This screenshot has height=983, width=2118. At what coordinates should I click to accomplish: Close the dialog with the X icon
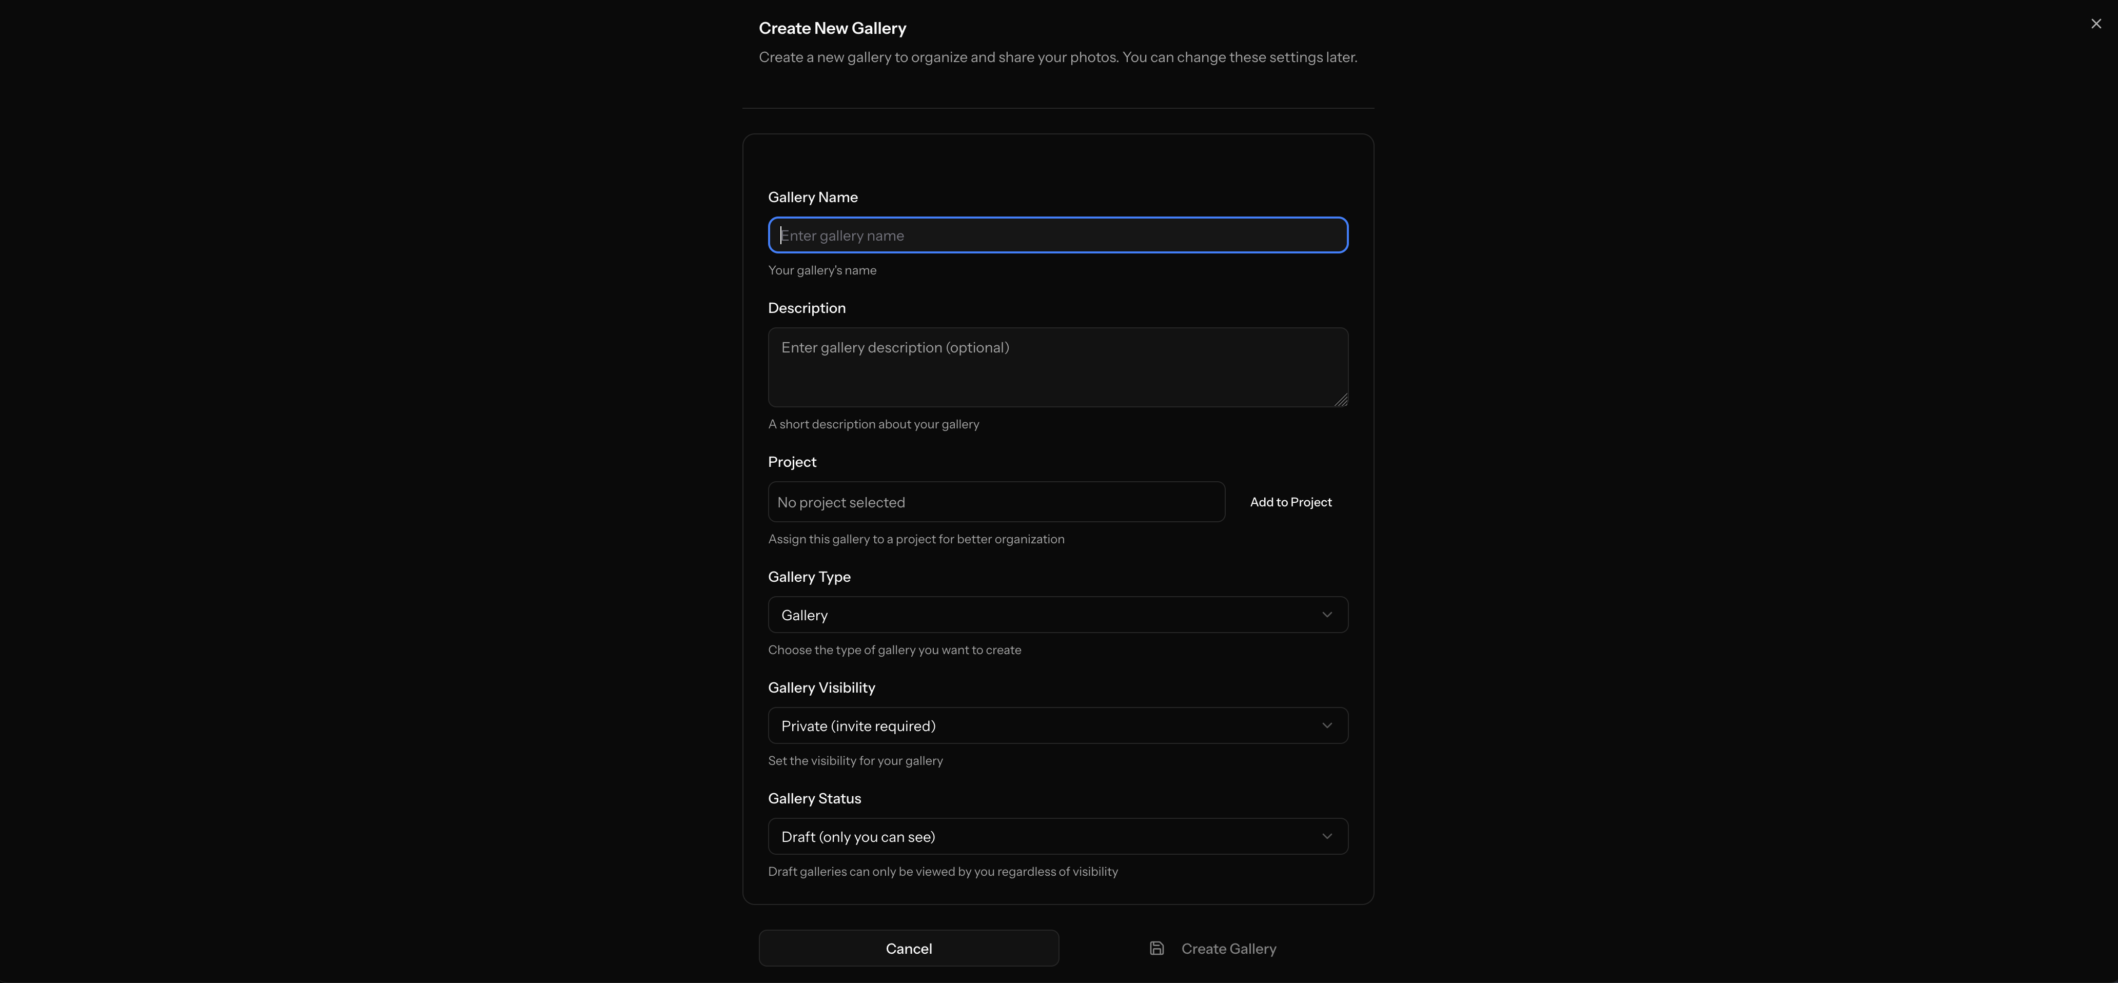click(x=2096, y=24)
